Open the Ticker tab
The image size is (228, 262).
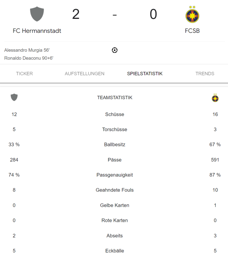[25, 73]
